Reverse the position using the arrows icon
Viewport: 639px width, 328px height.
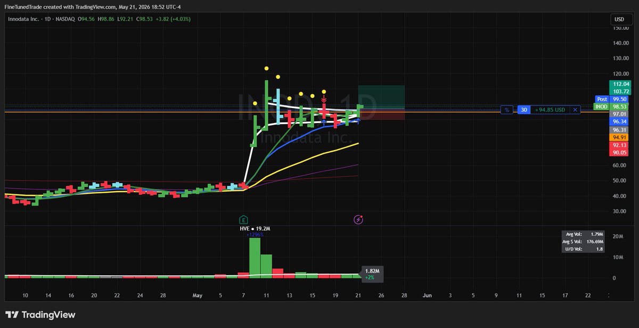[x=507, y=110]
